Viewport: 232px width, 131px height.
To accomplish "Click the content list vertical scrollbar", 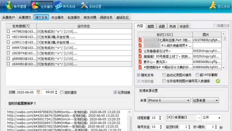I will [224, 53].
